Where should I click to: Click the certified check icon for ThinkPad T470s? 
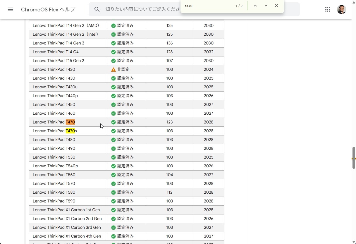click(113, 131)
